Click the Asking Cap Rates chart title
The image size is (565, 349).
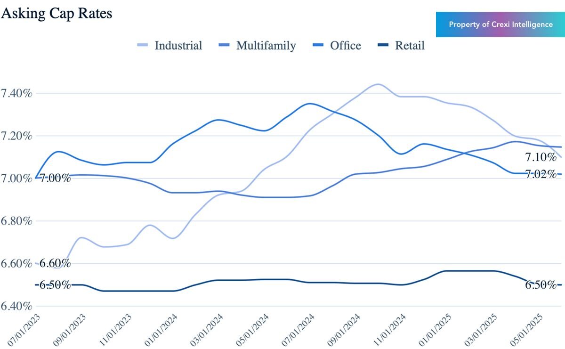[x=57, y=13]
